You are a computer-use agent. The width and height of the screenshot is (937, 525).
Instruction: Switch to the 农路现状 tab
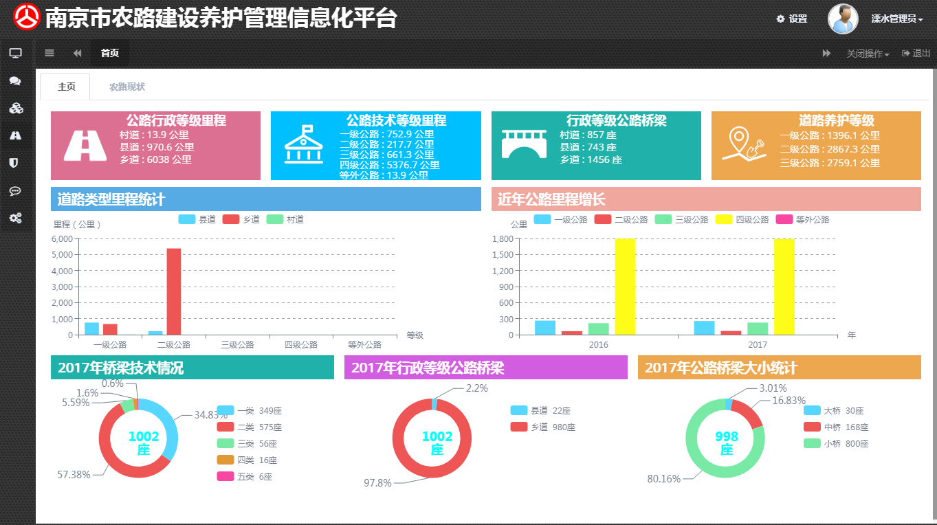coord(127,87)
